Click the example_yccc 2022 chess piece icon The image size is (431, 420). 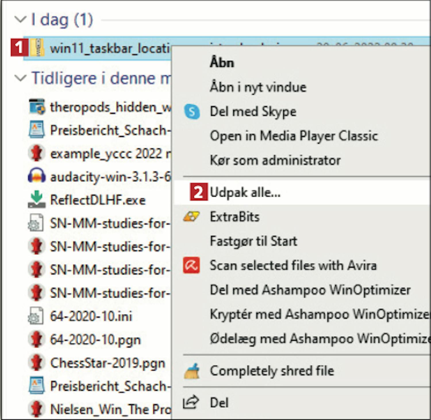pyautogui.click(x=36, y=153)
